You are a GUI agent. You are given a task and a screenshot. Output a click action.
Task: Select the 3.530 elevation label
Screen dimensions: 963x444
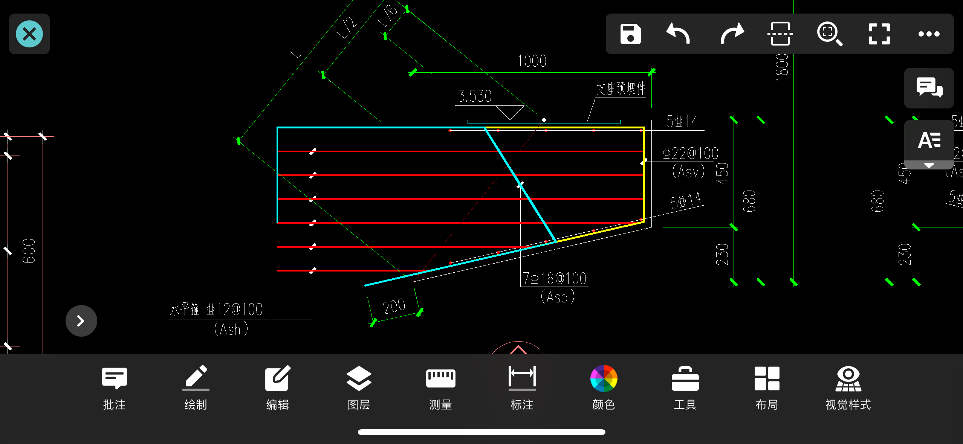point(475,96)
